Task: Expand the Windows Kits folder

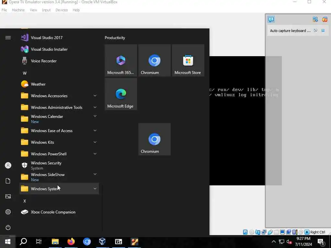Action: click(95, 142)
